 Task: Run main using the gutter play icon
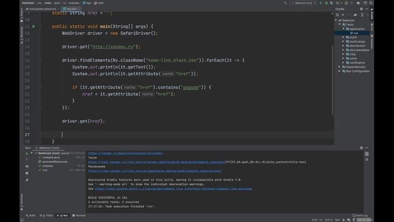[x=34, y=27]
